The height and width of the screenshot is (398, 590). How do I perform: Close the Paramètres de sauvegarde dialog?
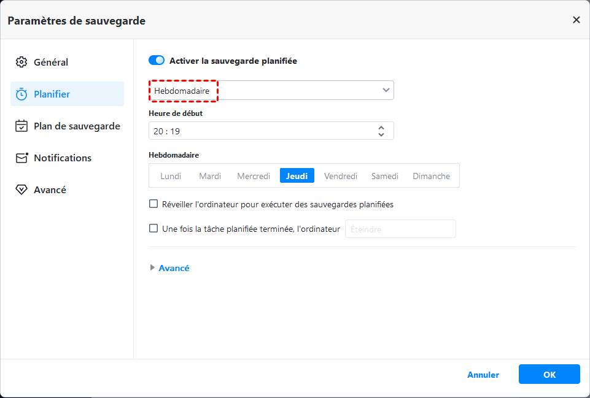coord(576,20)
